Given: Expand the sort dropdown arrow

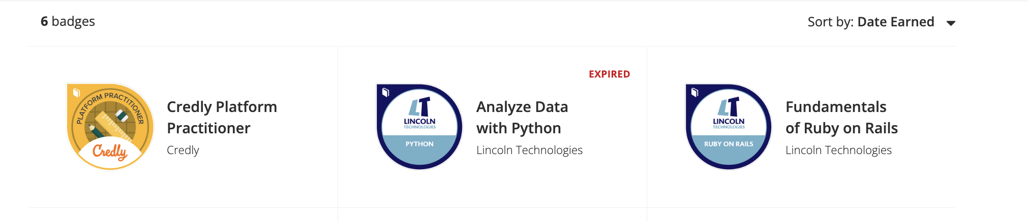Looking at the screenshot, I should click(951, 23).
